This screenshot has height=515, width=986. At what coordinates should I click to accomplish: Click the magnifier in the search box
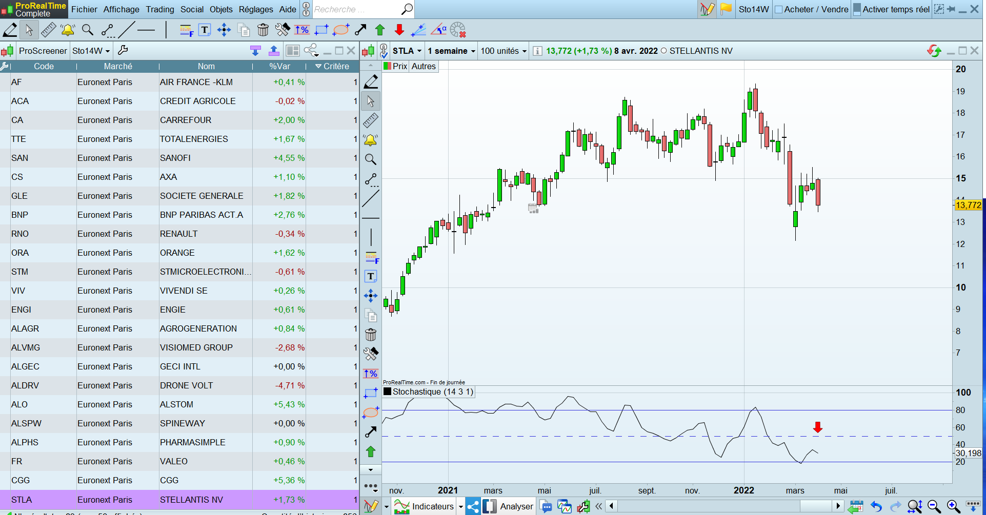click(x=407, y=9)
